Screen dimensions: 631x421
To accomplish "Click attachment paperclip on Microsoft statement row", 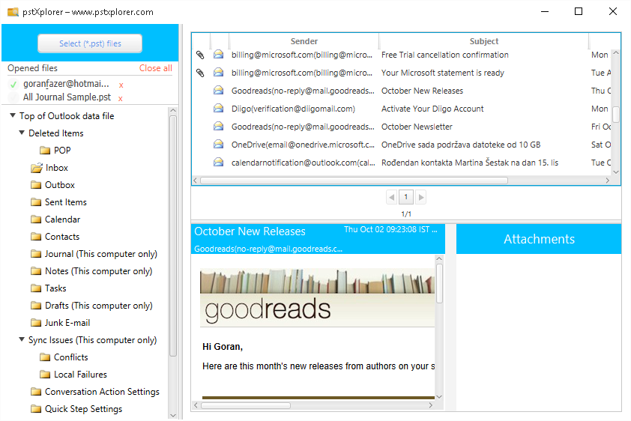I will [200, 73].
